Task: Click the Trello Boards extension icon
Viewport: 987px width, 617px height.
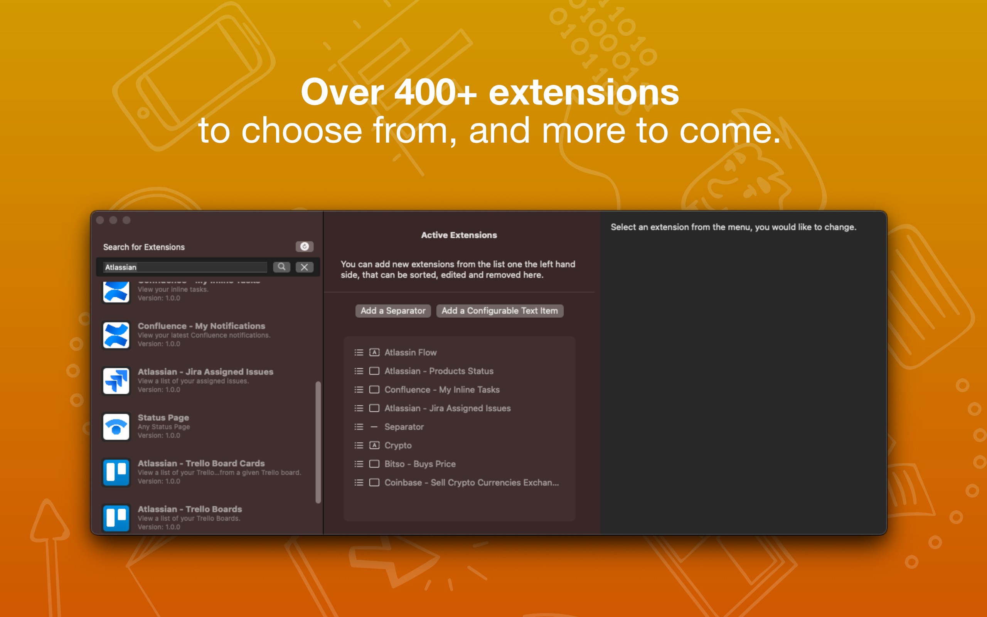Action: coord(116,518)
